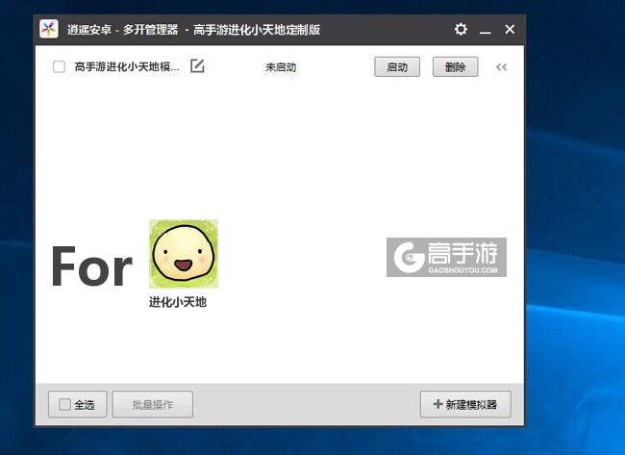
Task: Click the title text 逍遥安卓 - 多开管理器
Action: 122,30
